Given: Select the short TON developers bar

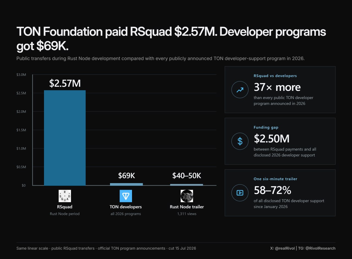Looking at the screenshot, I should [x=126, y=184].
